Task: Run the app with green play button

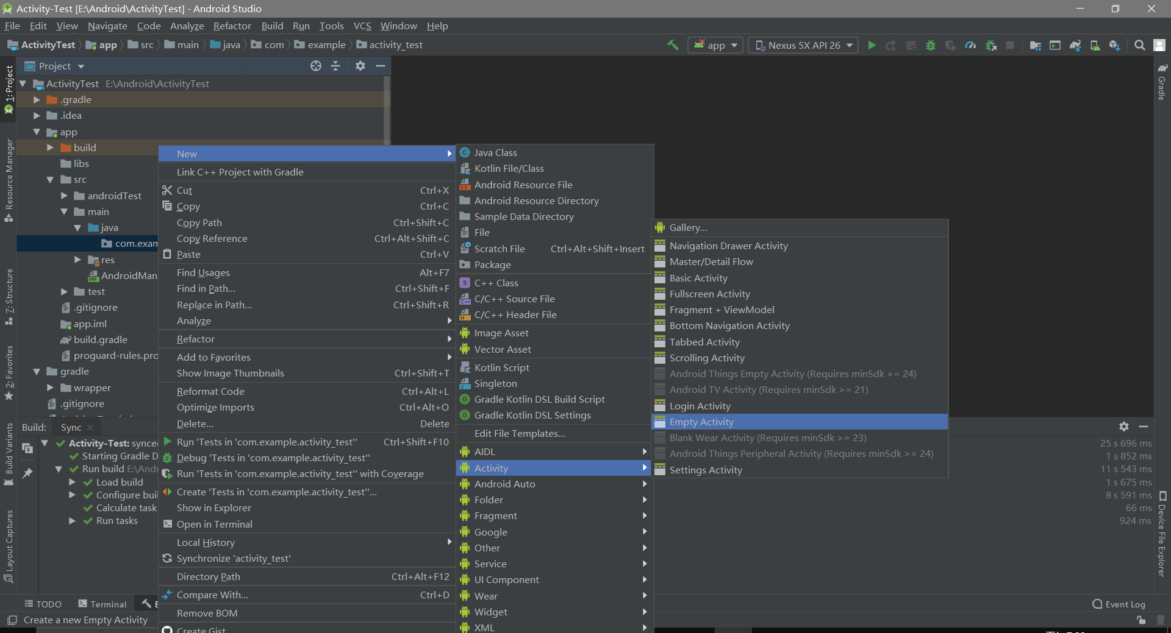Action: click(872, 45)
